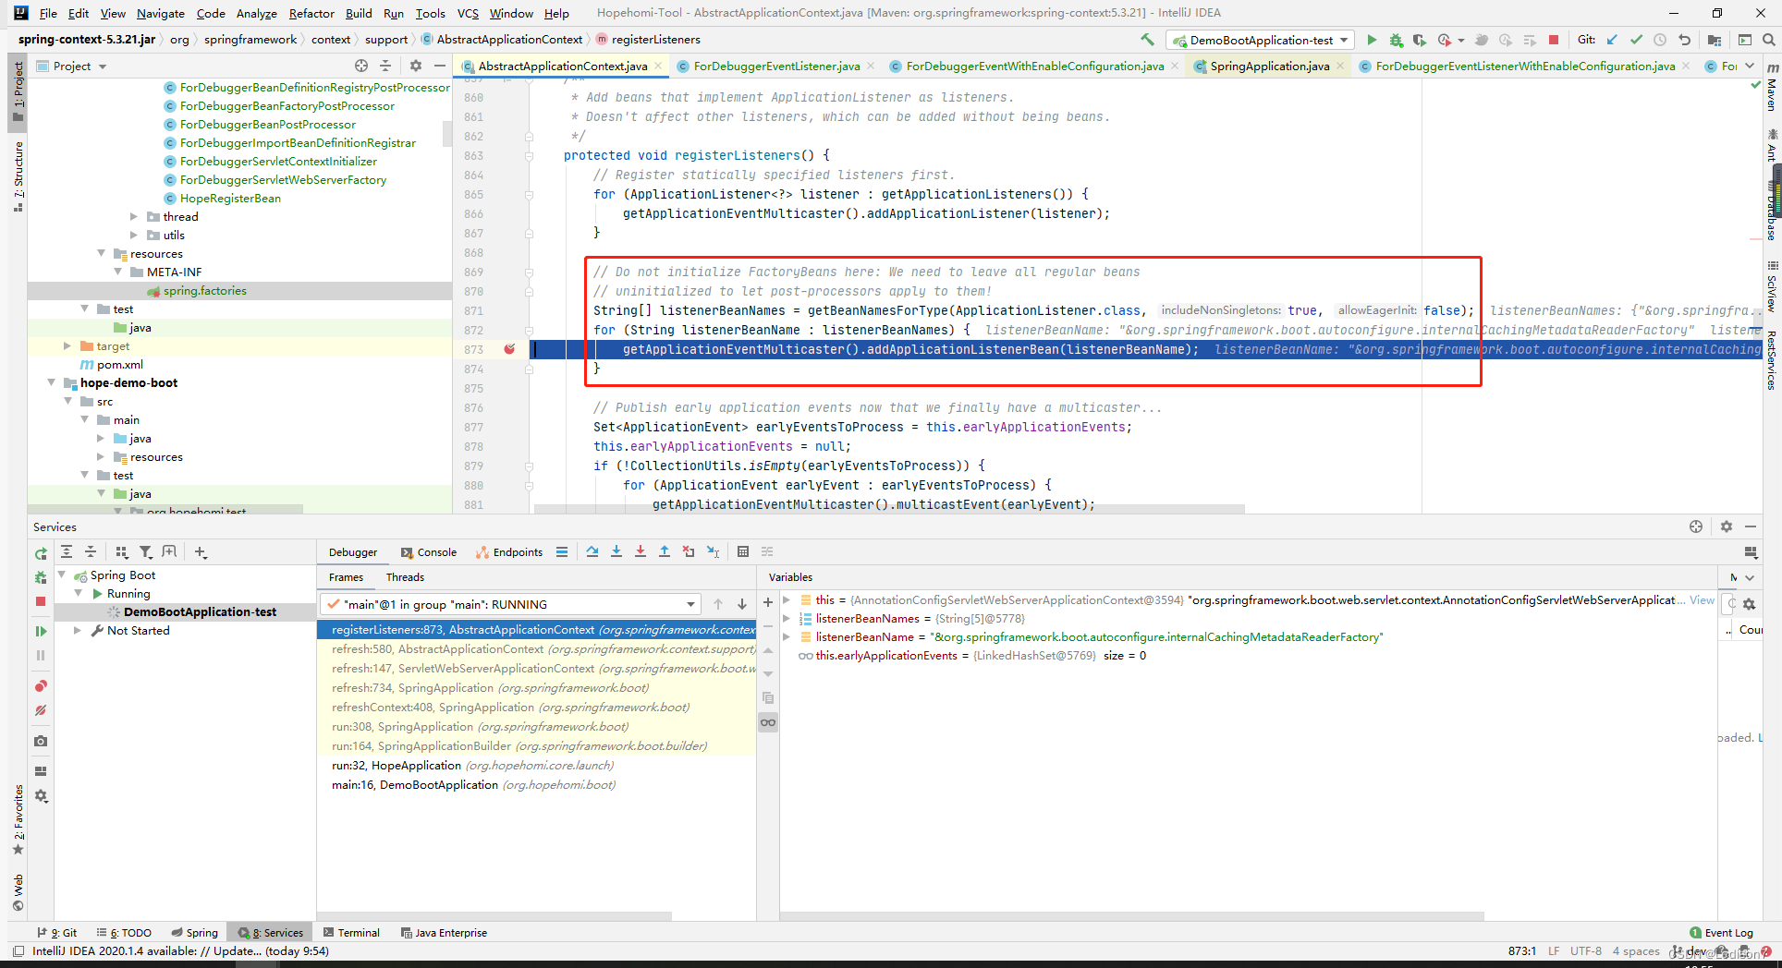Screen dimensions: 1782x968
Task: Collapse hope-demo-boot module node
Action: coord(51,382)
